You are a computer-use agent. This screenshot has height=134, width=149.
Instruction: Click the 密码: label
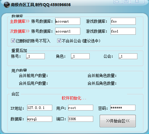coord(103,108)
